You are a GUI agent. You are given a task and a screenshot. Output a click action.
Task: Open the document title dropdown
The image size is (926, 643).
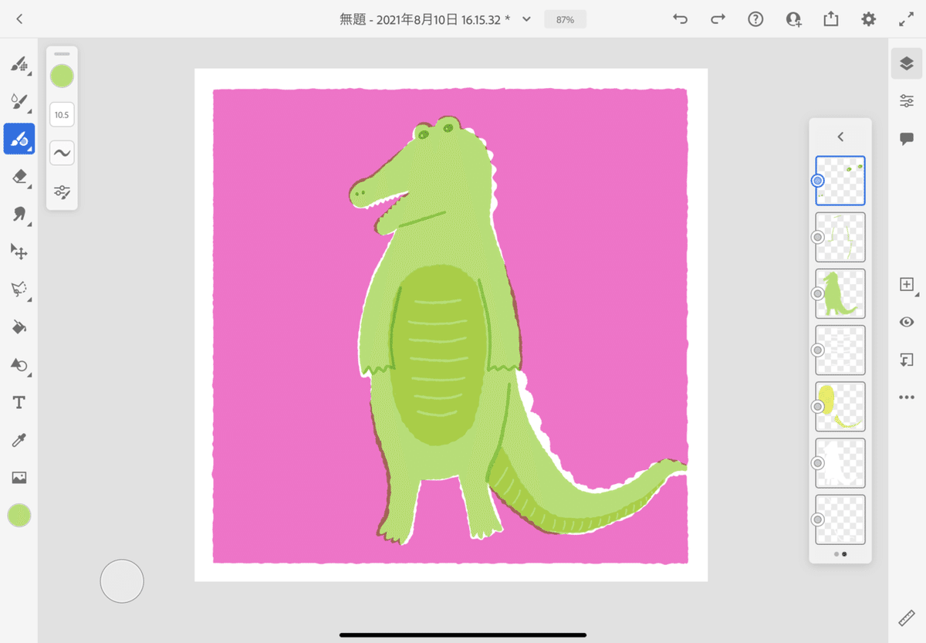click(525, 19)
